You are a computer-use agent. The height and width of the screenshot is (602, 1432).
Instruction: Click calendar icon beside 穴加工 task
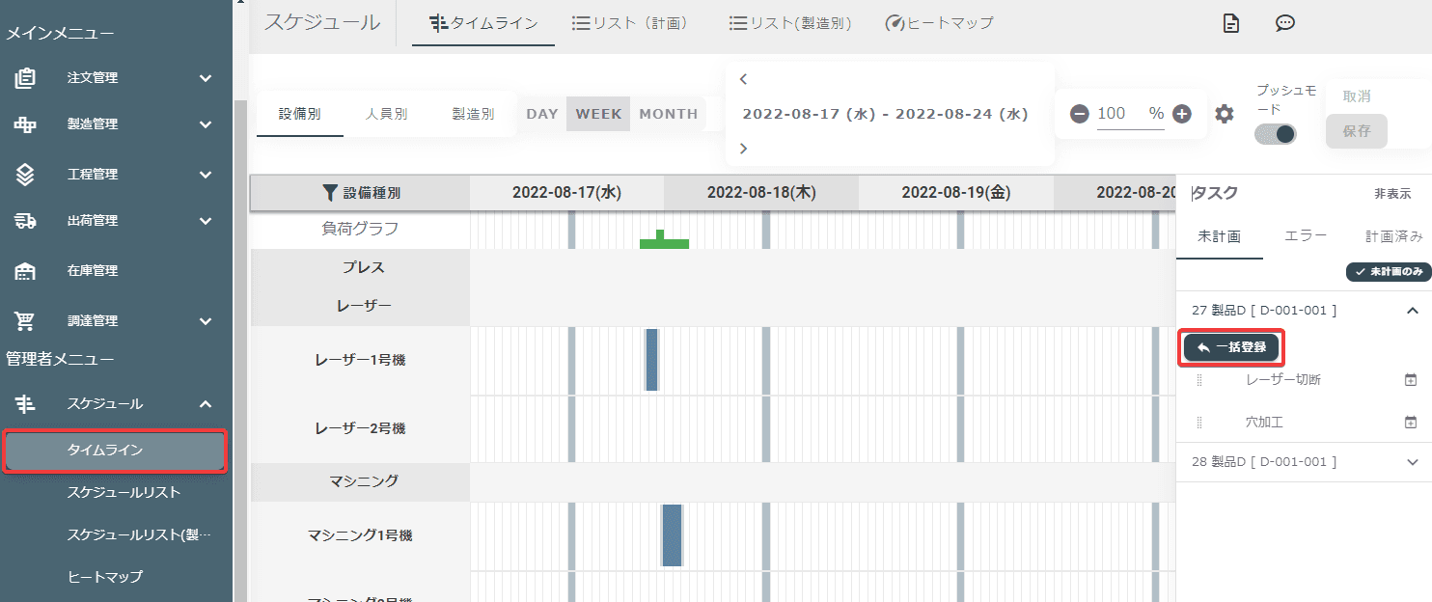[1411, 422]
